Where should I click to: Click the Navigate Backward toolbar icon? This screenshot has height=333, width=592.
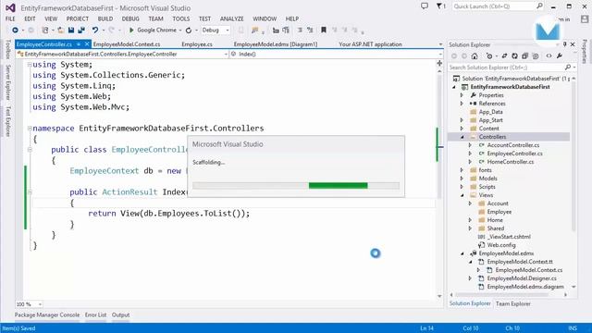point(15,30)
